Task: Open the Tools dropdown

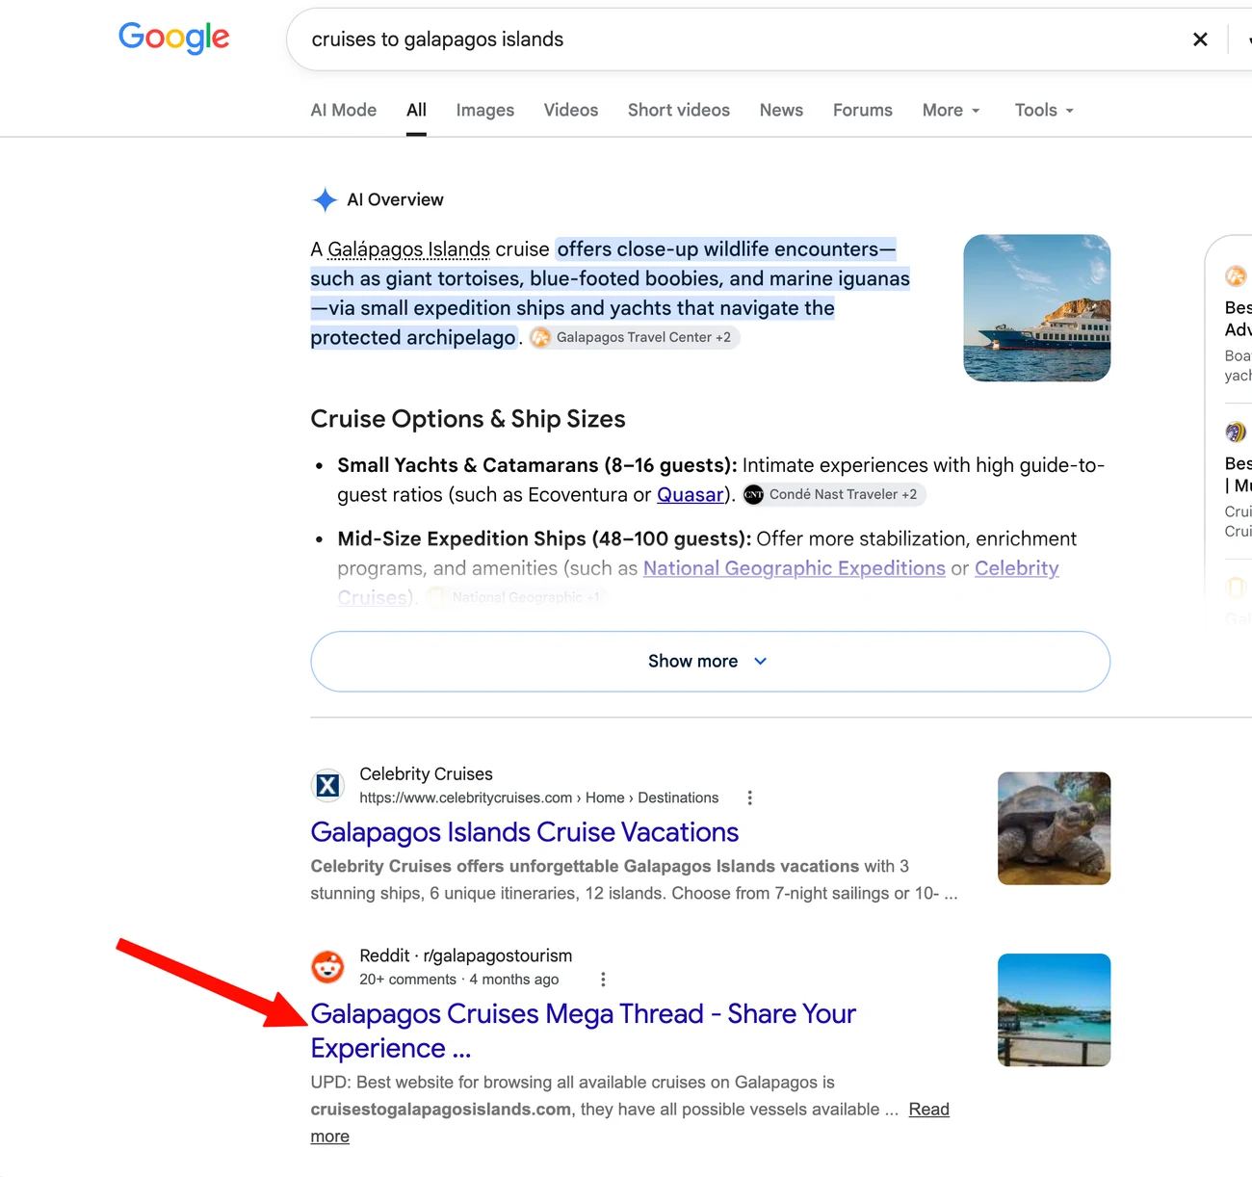Action: pyautogui.click(x=1044, y=111)
